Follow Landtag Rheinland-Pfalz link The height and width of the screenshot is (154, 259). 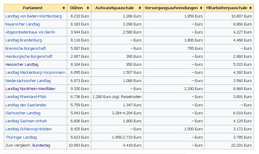click(26, 97)
